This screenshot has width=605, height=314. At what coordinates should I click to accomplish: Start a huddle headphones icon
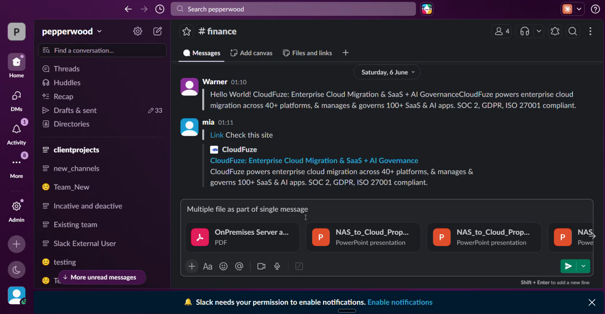click(x=525, y=31)
